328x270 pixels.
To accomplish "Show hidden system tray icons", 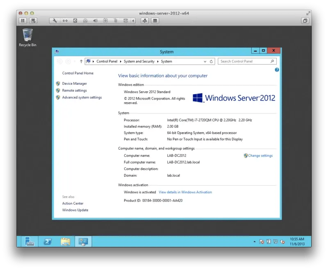I will click(254, 242).
